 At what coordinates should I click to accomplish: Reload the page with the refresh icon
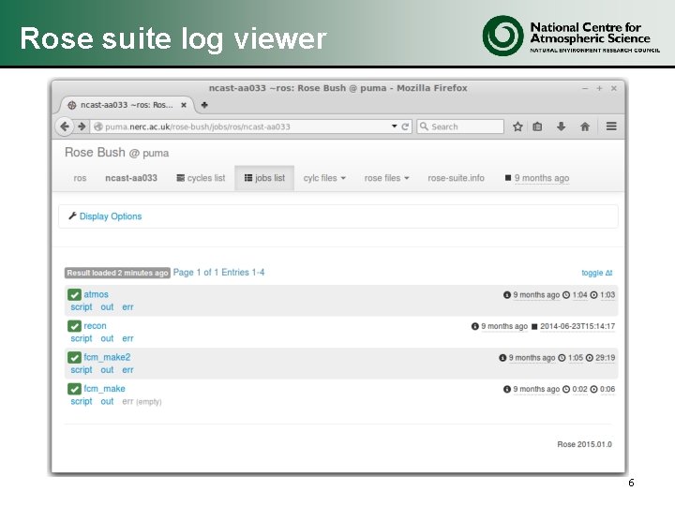pos(405,126)
